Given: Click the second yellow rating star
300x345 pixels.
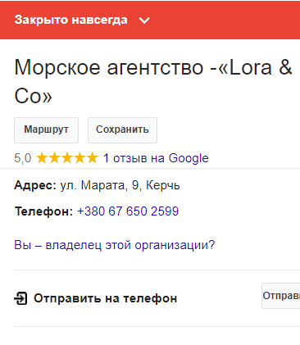Looking at the screenshot, I should [x=54, y=158].
